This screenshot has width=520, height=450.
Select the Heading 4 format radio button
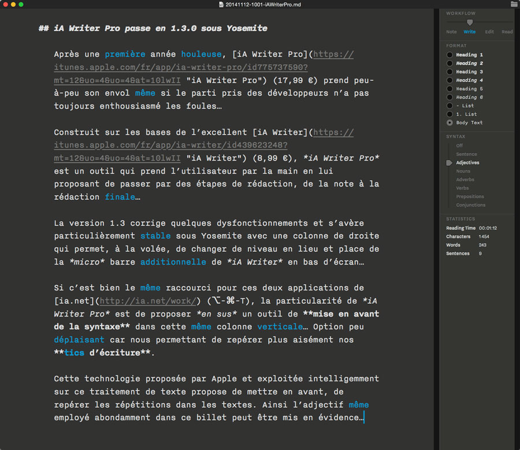click(x=450, y=80)
